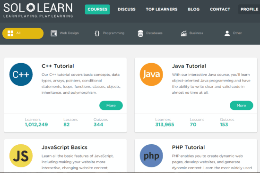Open the Java course orange logo

151,74
